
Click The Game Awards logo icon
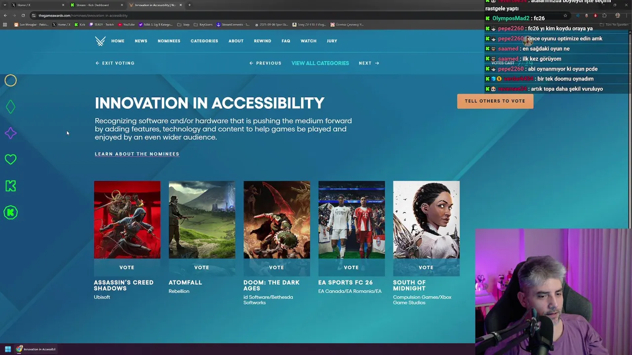tap(100, 41)
